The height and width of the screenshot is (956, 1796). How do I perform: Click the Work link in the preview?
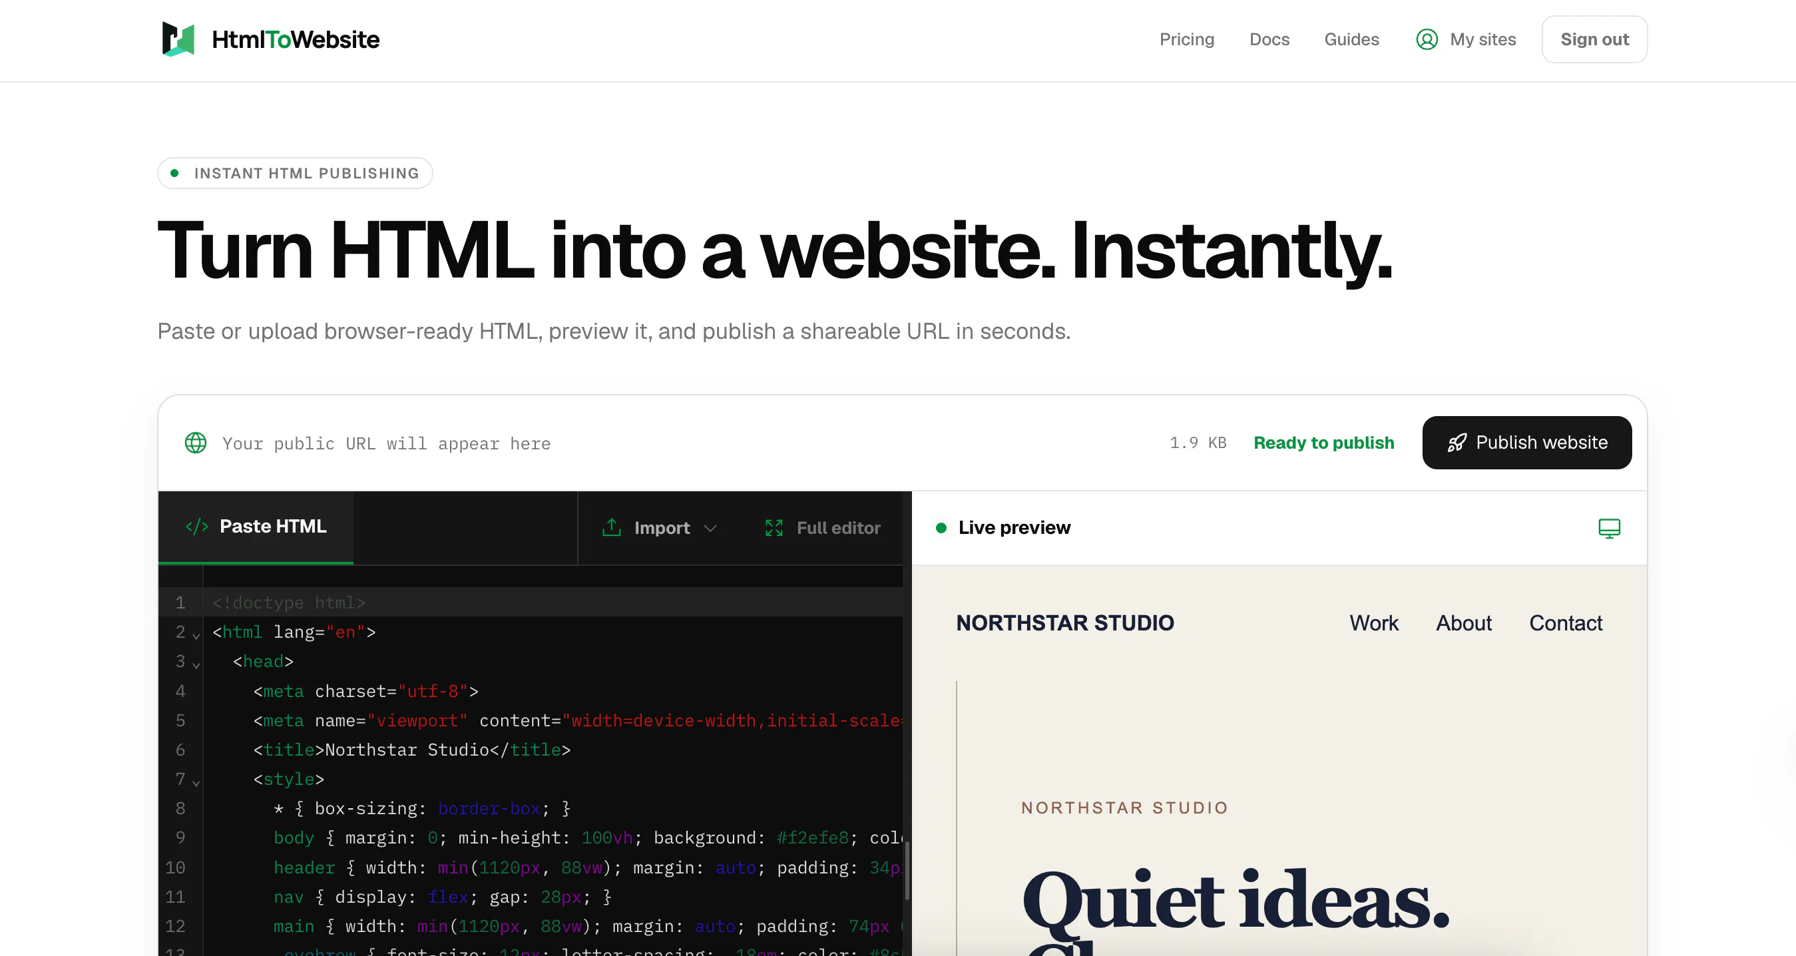click(1373, 622)
